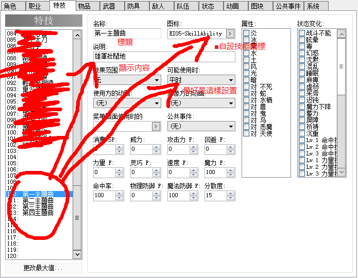Increase 命中率 with its up arrow

pyautogui.click(x=119, y=194)
